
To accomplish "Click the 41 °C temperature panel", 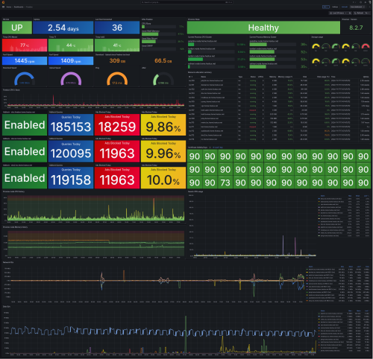I will point(117,45).
